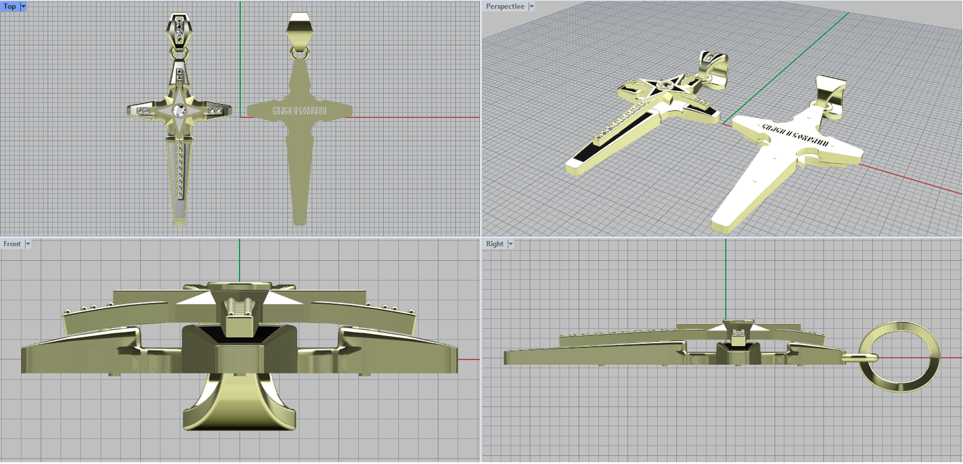Expand the Perspective viewport dropdown arrow

531,7
